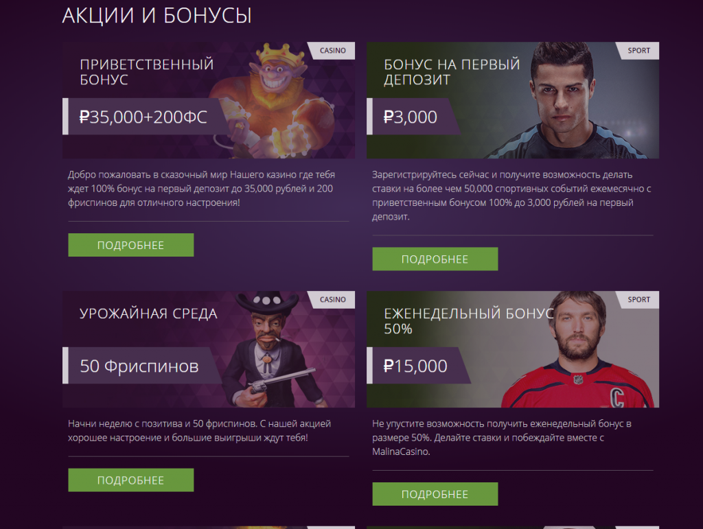
Task: Open the ЕЖЕНЕДЕЛЬНЫЙ БОНУС 50% title
Action: [x=469, y=321]
